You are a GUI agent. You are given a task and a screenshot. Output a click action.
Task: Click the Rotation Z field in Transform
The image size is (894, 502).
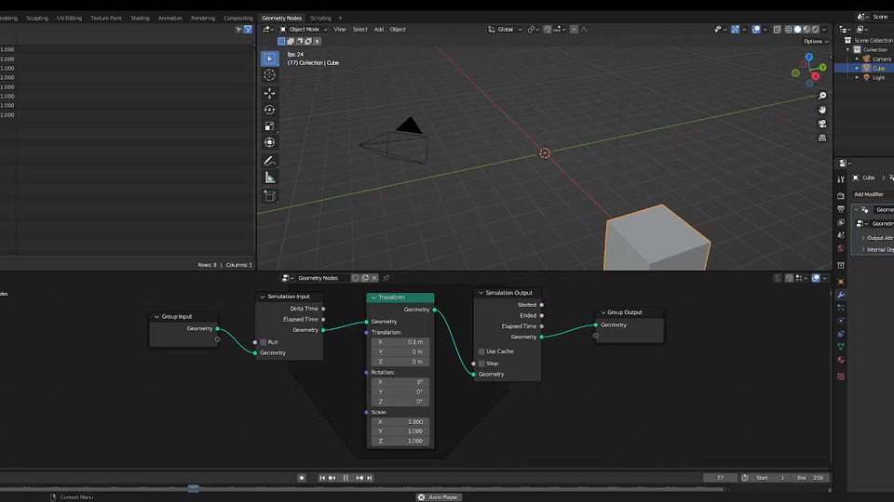400,402
